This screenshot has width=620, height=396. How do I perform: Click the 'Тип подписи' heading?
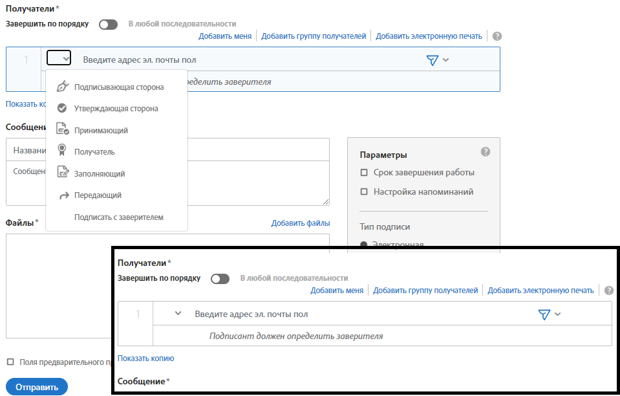point(385,227)
